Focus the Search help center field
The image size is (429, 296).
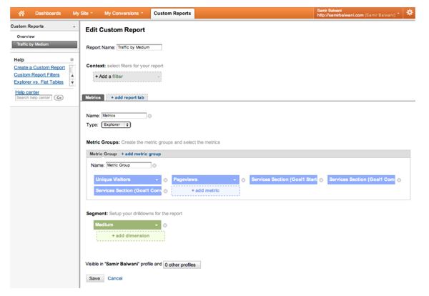[x=34, y=98]
